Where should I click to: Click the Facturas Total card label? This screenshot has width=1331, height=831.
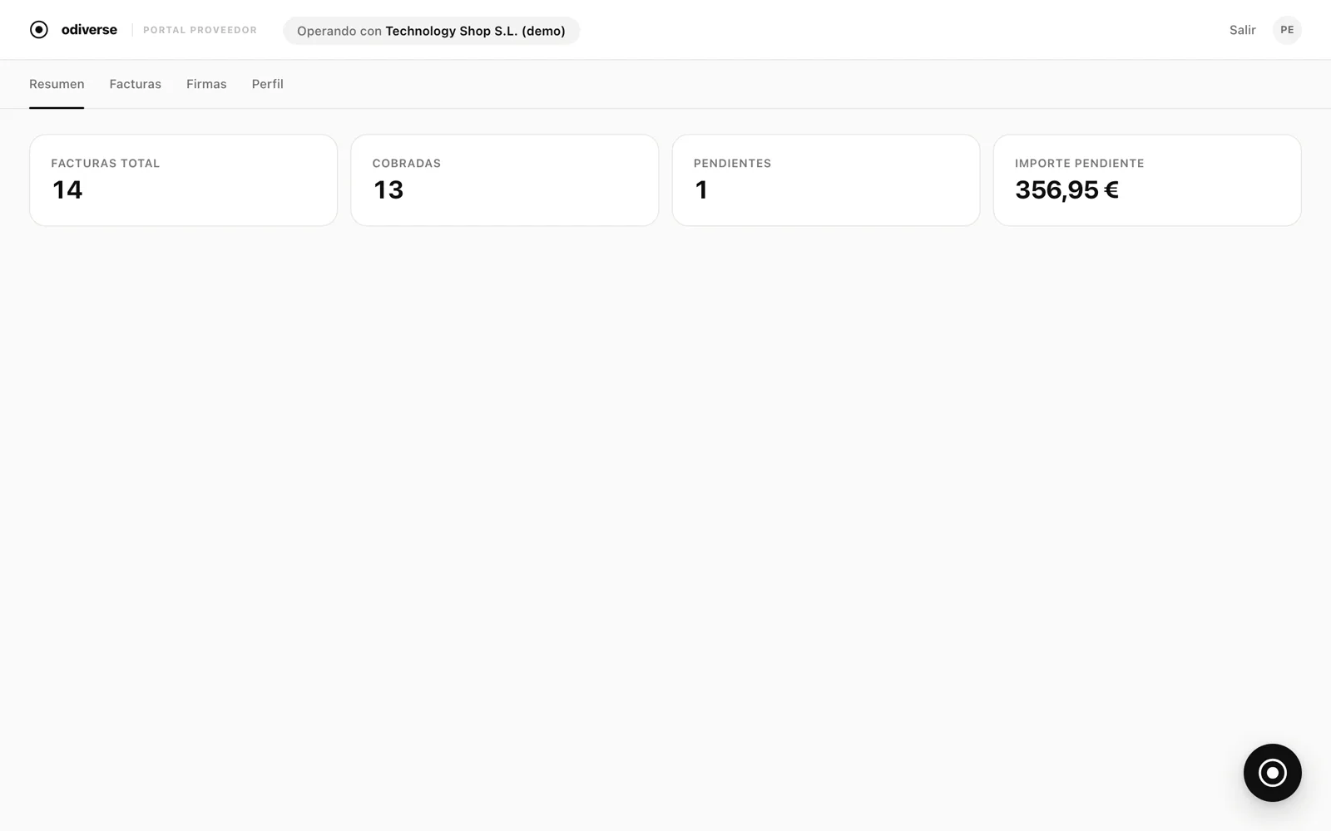point(106,164)
